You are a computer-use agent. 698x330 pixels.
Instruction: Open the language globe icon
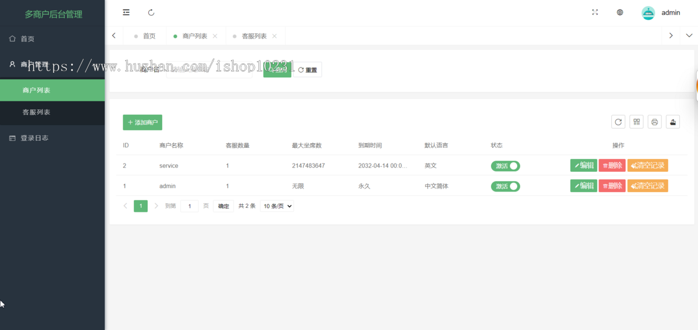click(620, 12)
